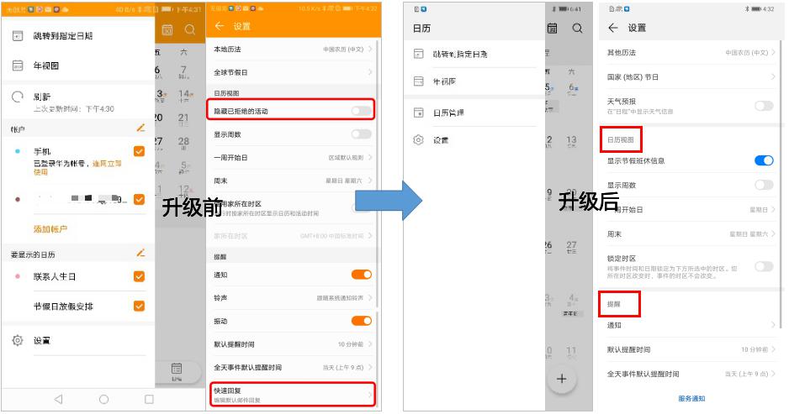Tap the pencil edit icon next to 要显示的日历

141,254
